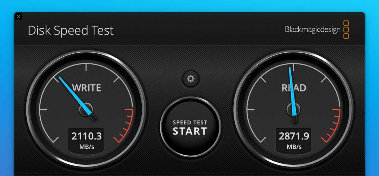Select the 2110.3 write speed readout
Screen dimensions: 379x176
click(86, 136)
